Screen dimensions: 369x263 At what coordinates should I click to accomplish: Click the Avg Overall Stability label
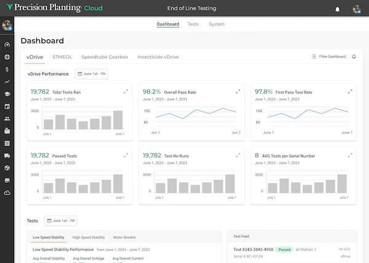[x=49, y=259]
